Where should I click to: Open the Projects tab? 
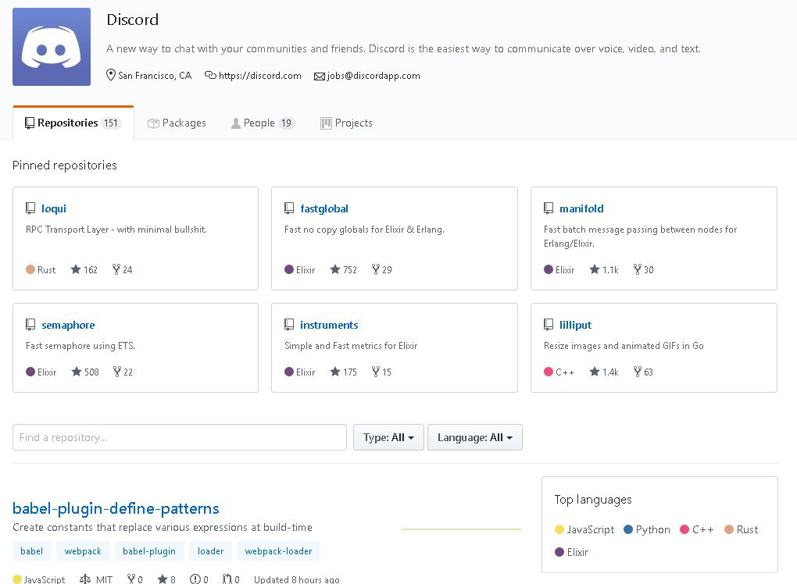(x=346, y=123)
